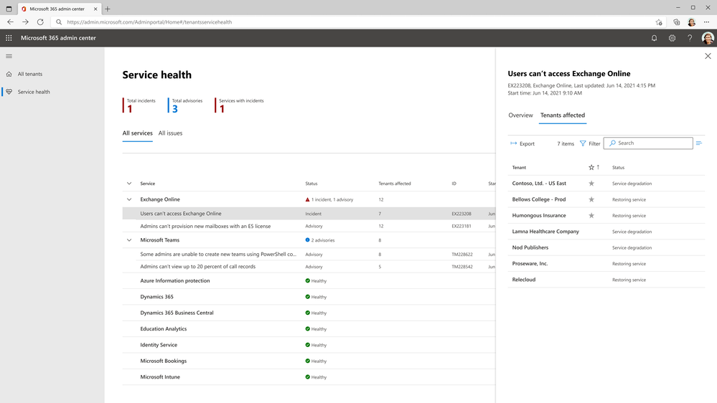Click the Filter funnel icon
Viewport: 717px width, 403px height.
tap(583, 143)
